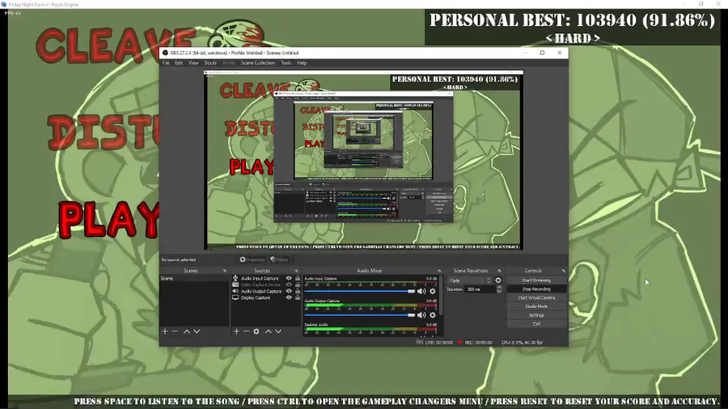Click the REC 00:00:00 status text
This screenshot has height=409, width=728.
(478, 343)
